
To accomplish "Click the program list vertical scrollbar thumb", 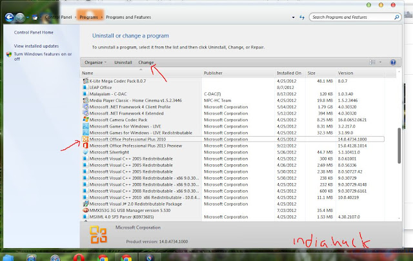I will tap(399, 146).
